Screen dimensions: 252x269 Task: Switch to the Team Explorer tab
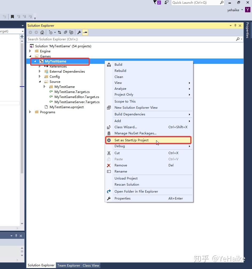[69, 266]
